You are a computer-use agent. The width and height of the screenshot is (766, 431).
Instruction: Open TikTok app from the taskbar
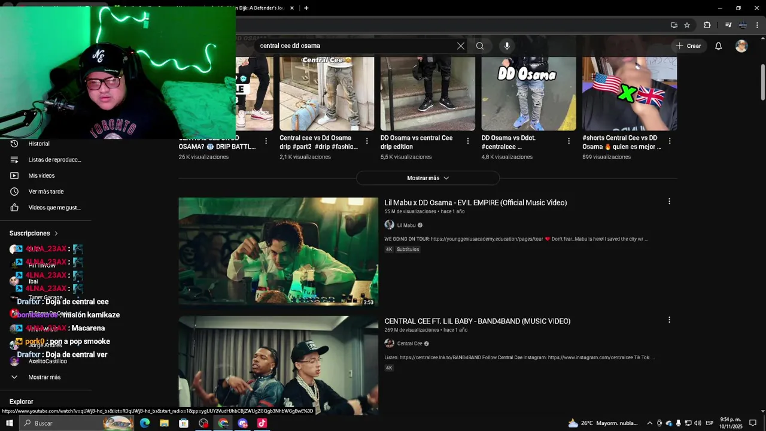[x=262, y=423]
